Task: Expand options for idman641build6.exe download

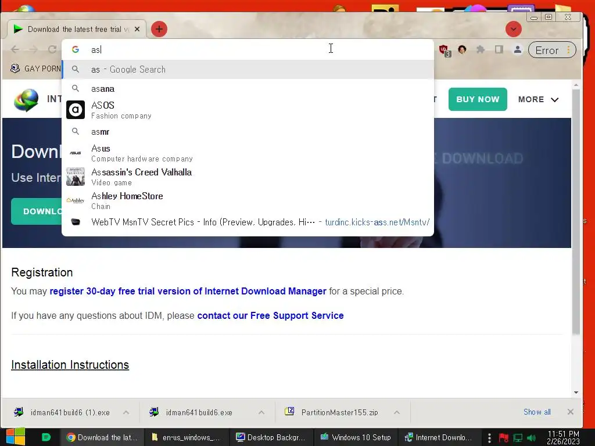Action: click(261, 412)
